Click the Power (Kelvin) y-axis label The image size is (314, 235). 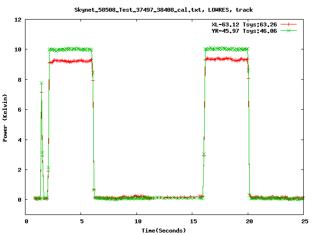(x=5, y=118)
